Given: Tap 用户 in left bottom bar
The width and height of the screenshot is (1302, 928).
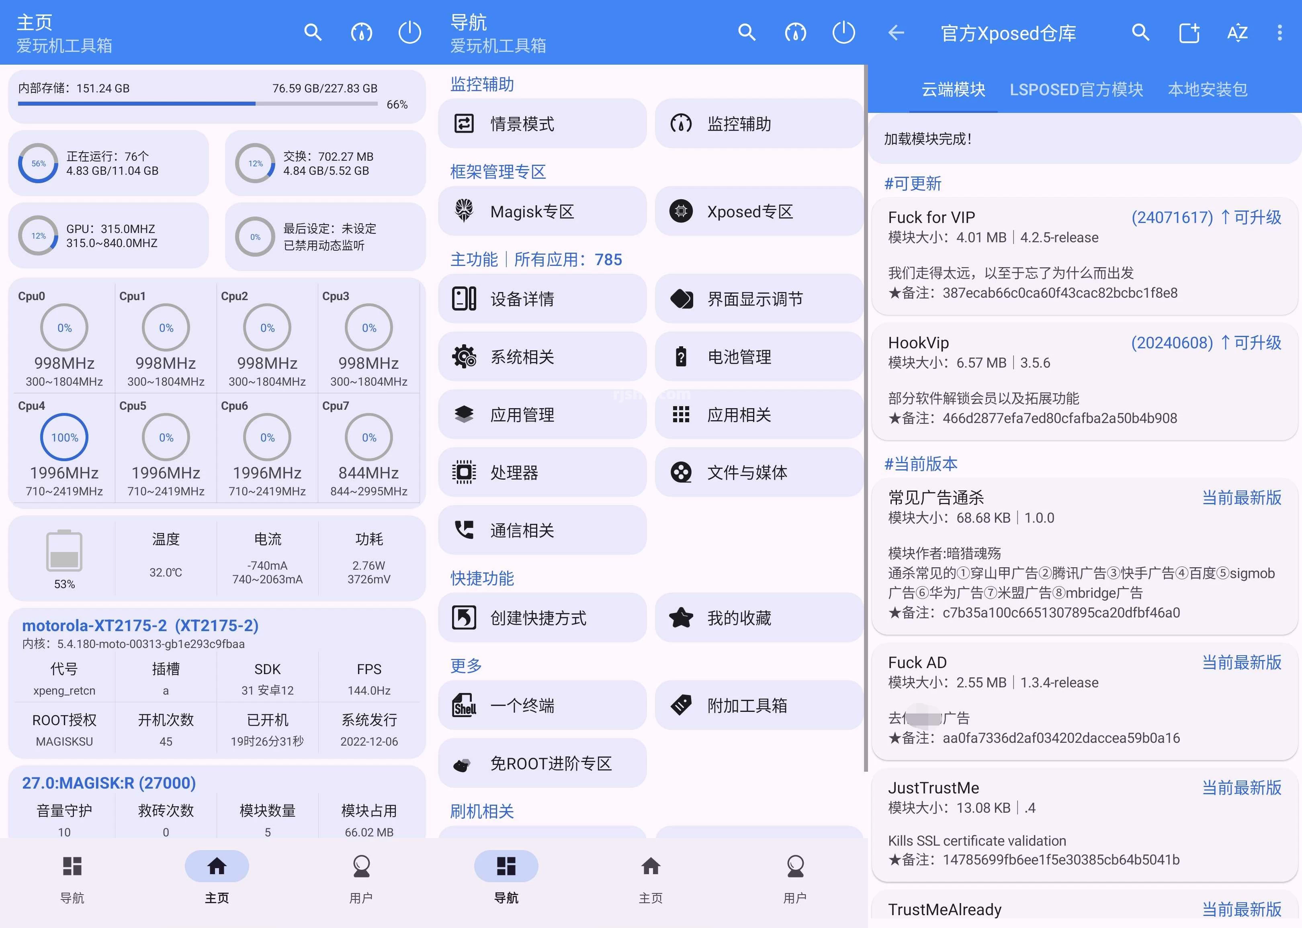Looking at the screenshot, I should [361, 879].
